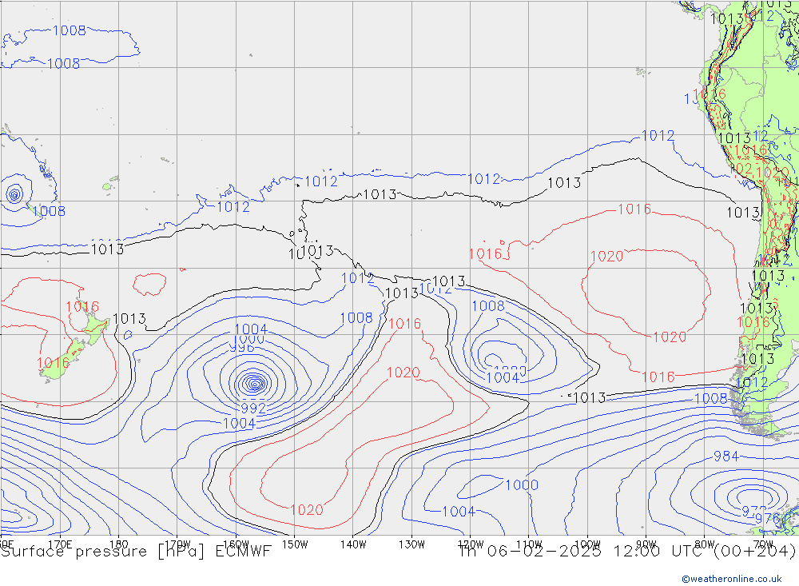
Task: Click the 130W longitude label
Action: pyautogui.click(x=411, y=544)
